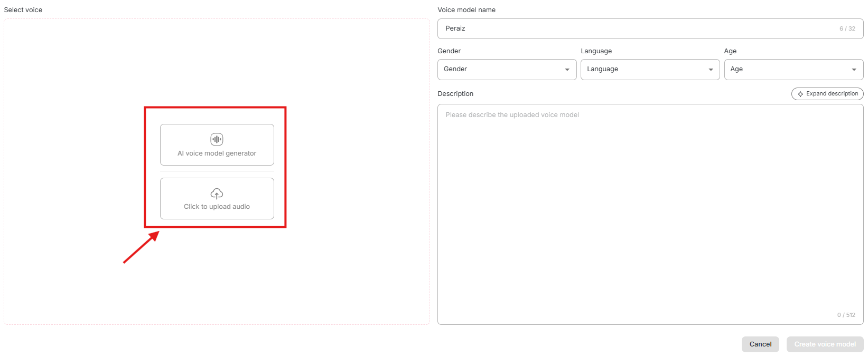Viewport: 868px width, 357px height.
Task: Click the sparkle icon in Expand description
Action: tap(800, 94)
